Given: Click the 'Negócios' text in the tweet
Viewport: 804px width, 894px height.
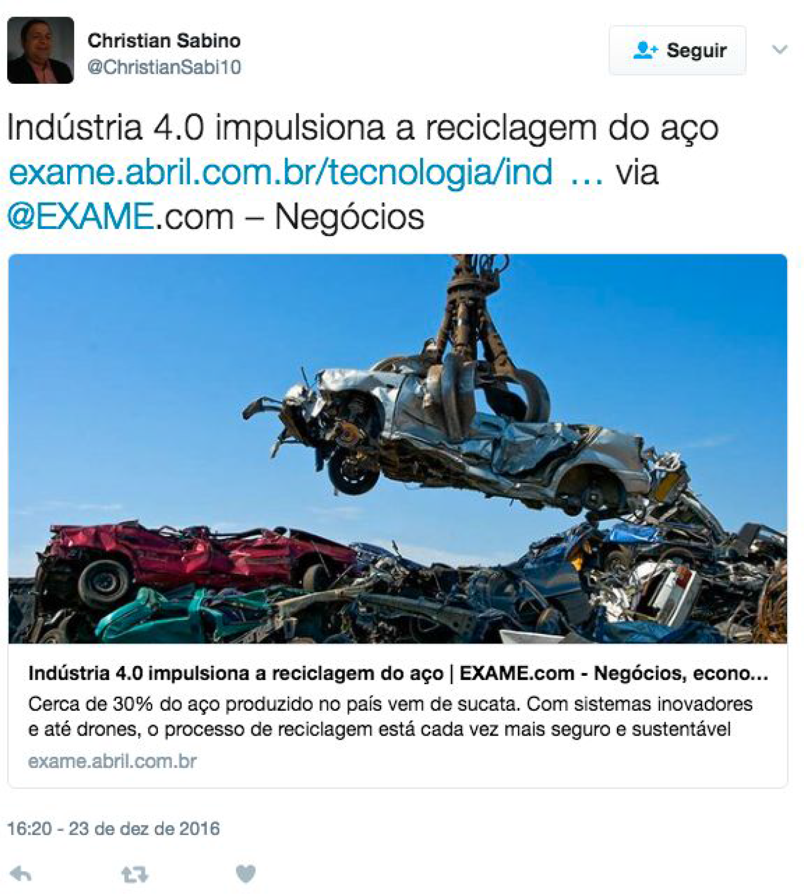Looking at the screenshot, I should click(349, 217).
